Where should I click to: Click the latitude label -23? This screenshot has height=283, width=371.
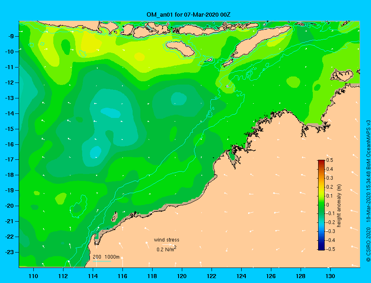pyautogui.click(x=9, y=252)
